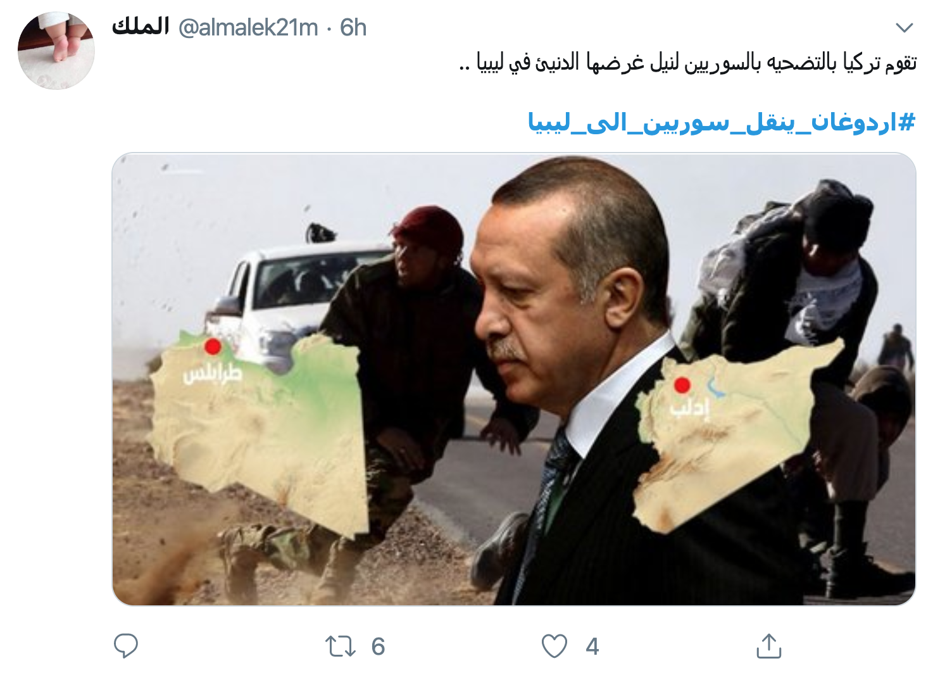This screenshot has height=675, width=933.
Task: Click the likes count number 4
Action: (592, 647)
